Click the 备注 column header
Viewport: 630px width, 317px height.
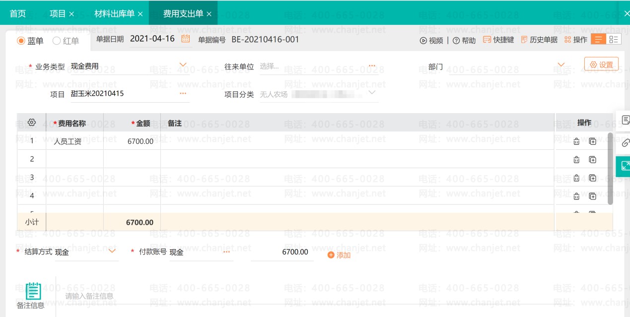click(x=357, y=123)
